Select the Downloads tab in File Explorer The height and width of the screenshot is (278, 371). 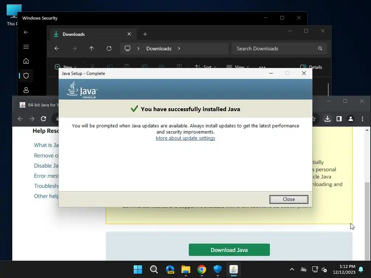point(93,34)
